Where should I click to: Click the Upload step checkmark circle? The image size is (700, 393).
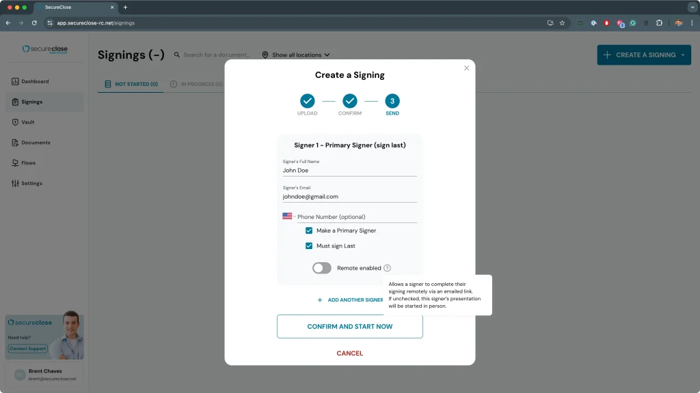[308, 101]
